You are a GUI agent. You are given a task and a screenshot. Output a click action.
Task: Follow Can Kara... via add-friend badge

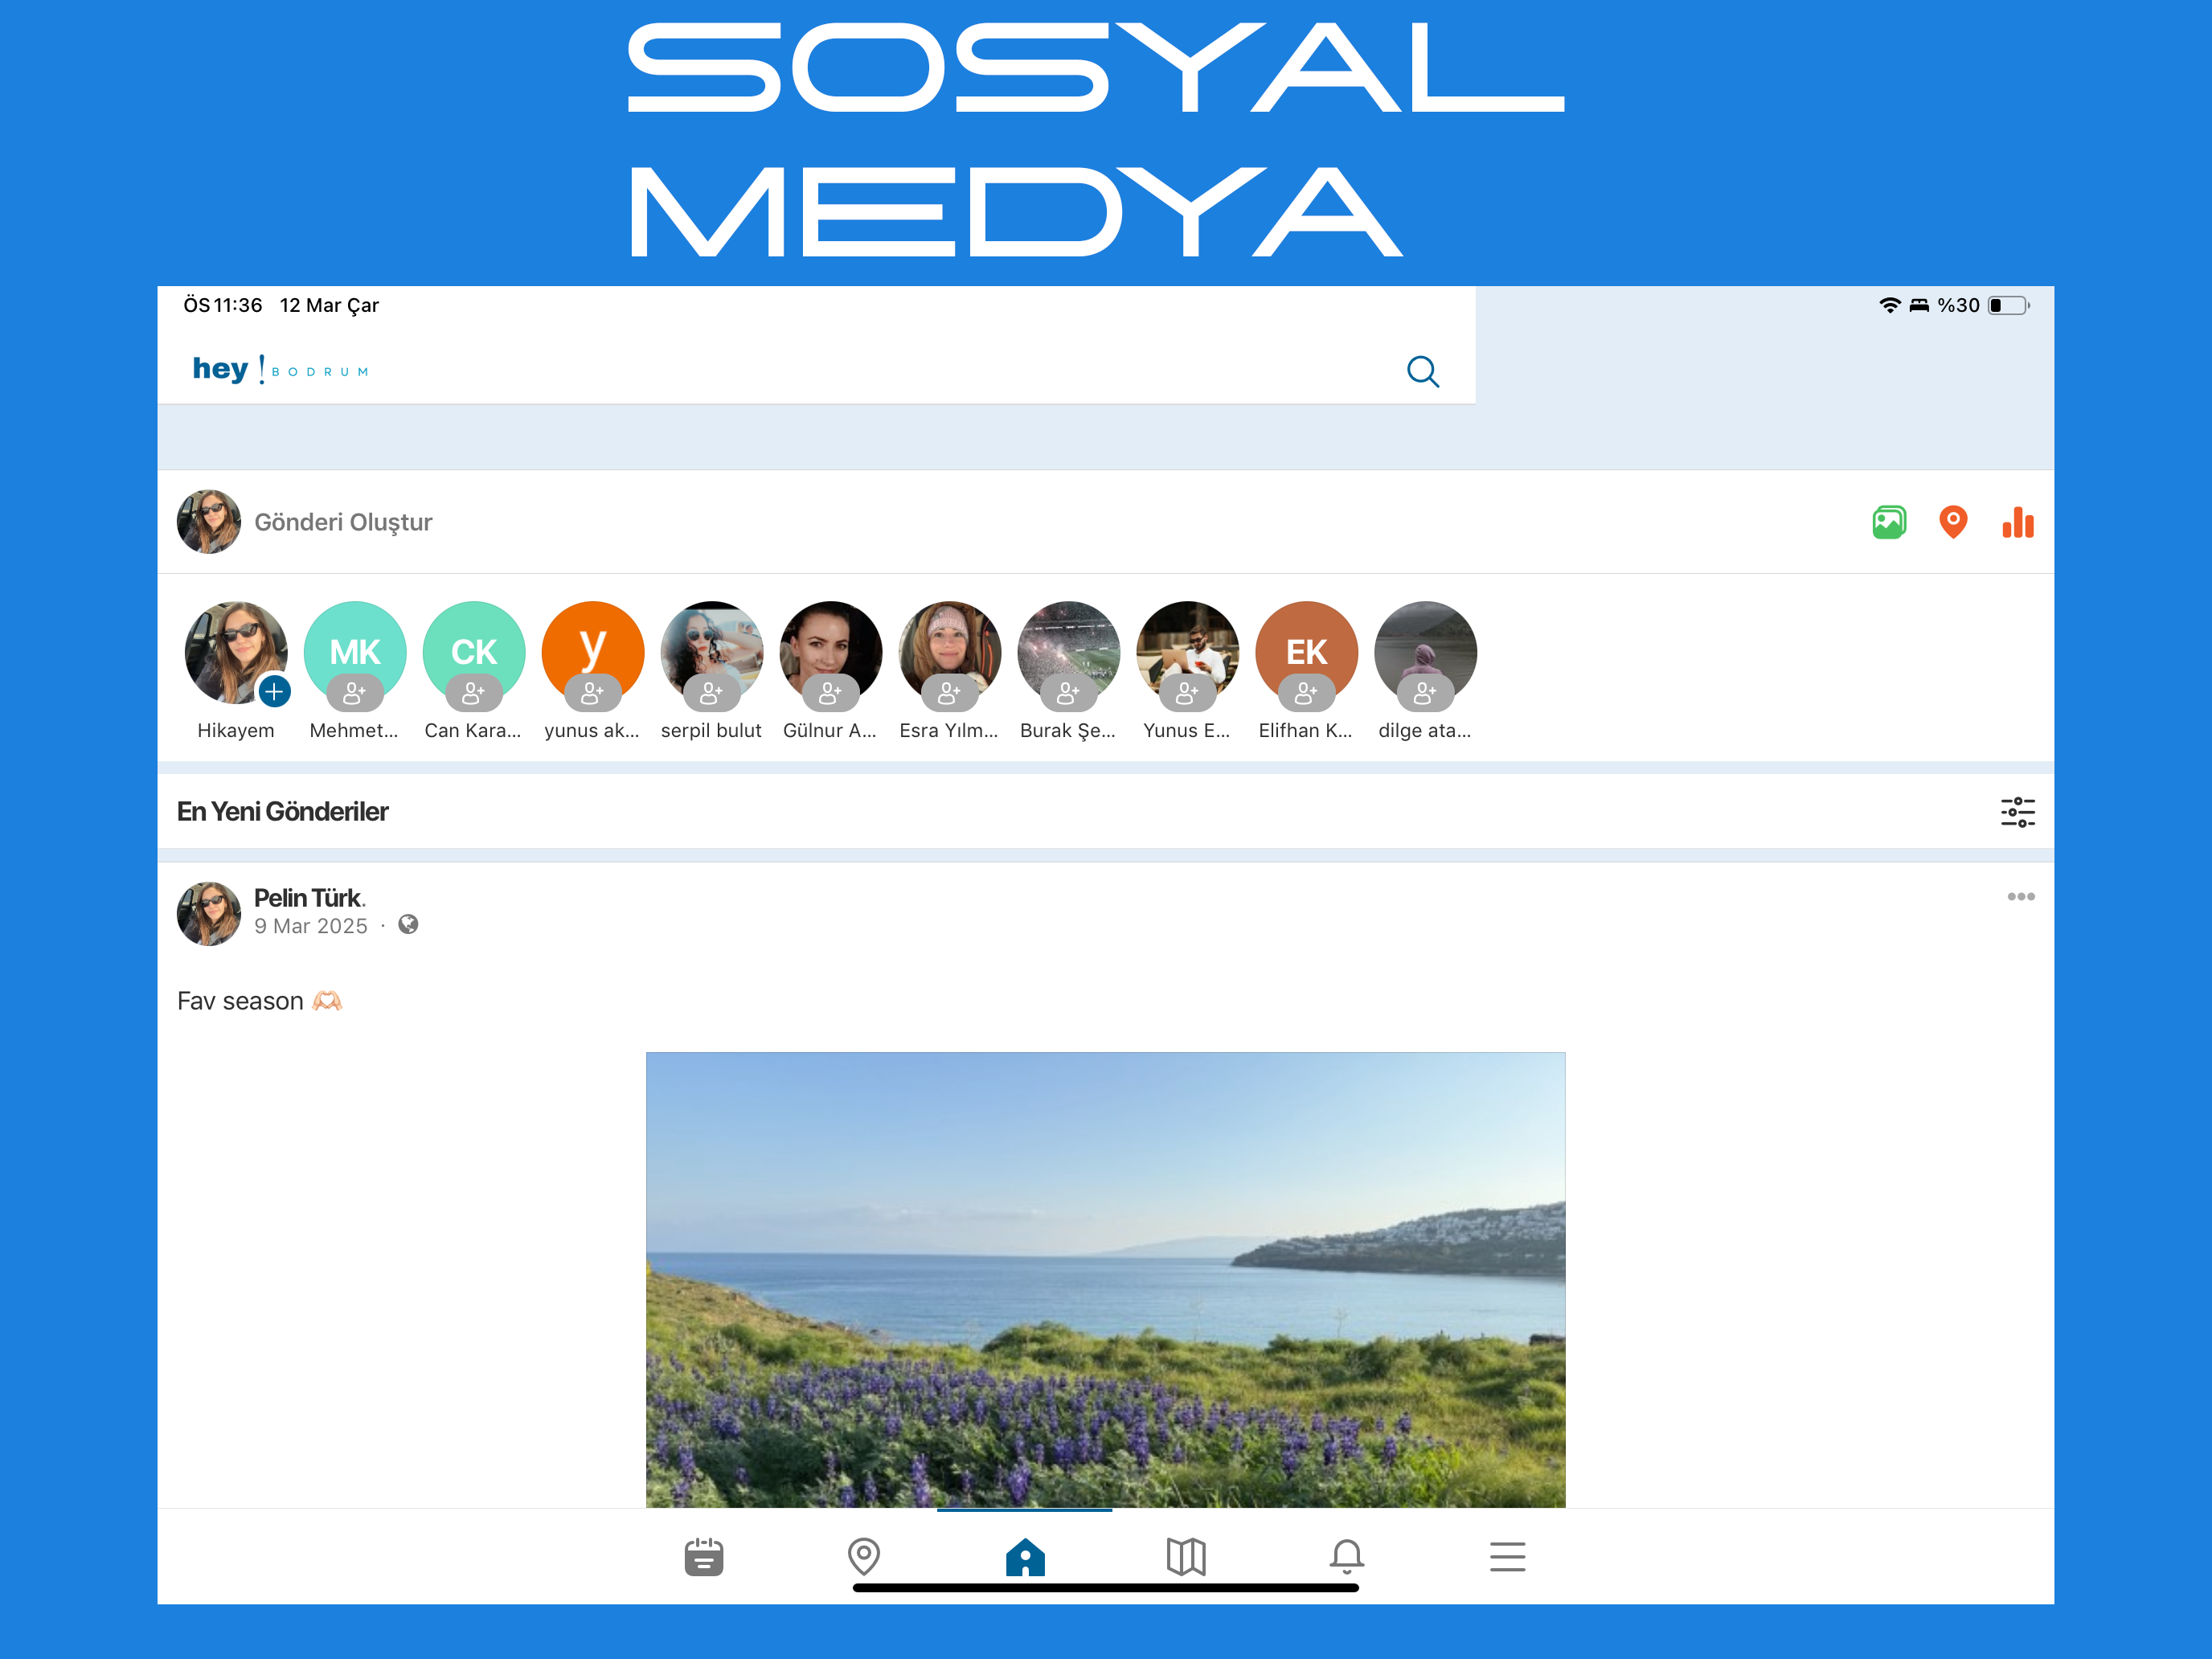point(474,692)
